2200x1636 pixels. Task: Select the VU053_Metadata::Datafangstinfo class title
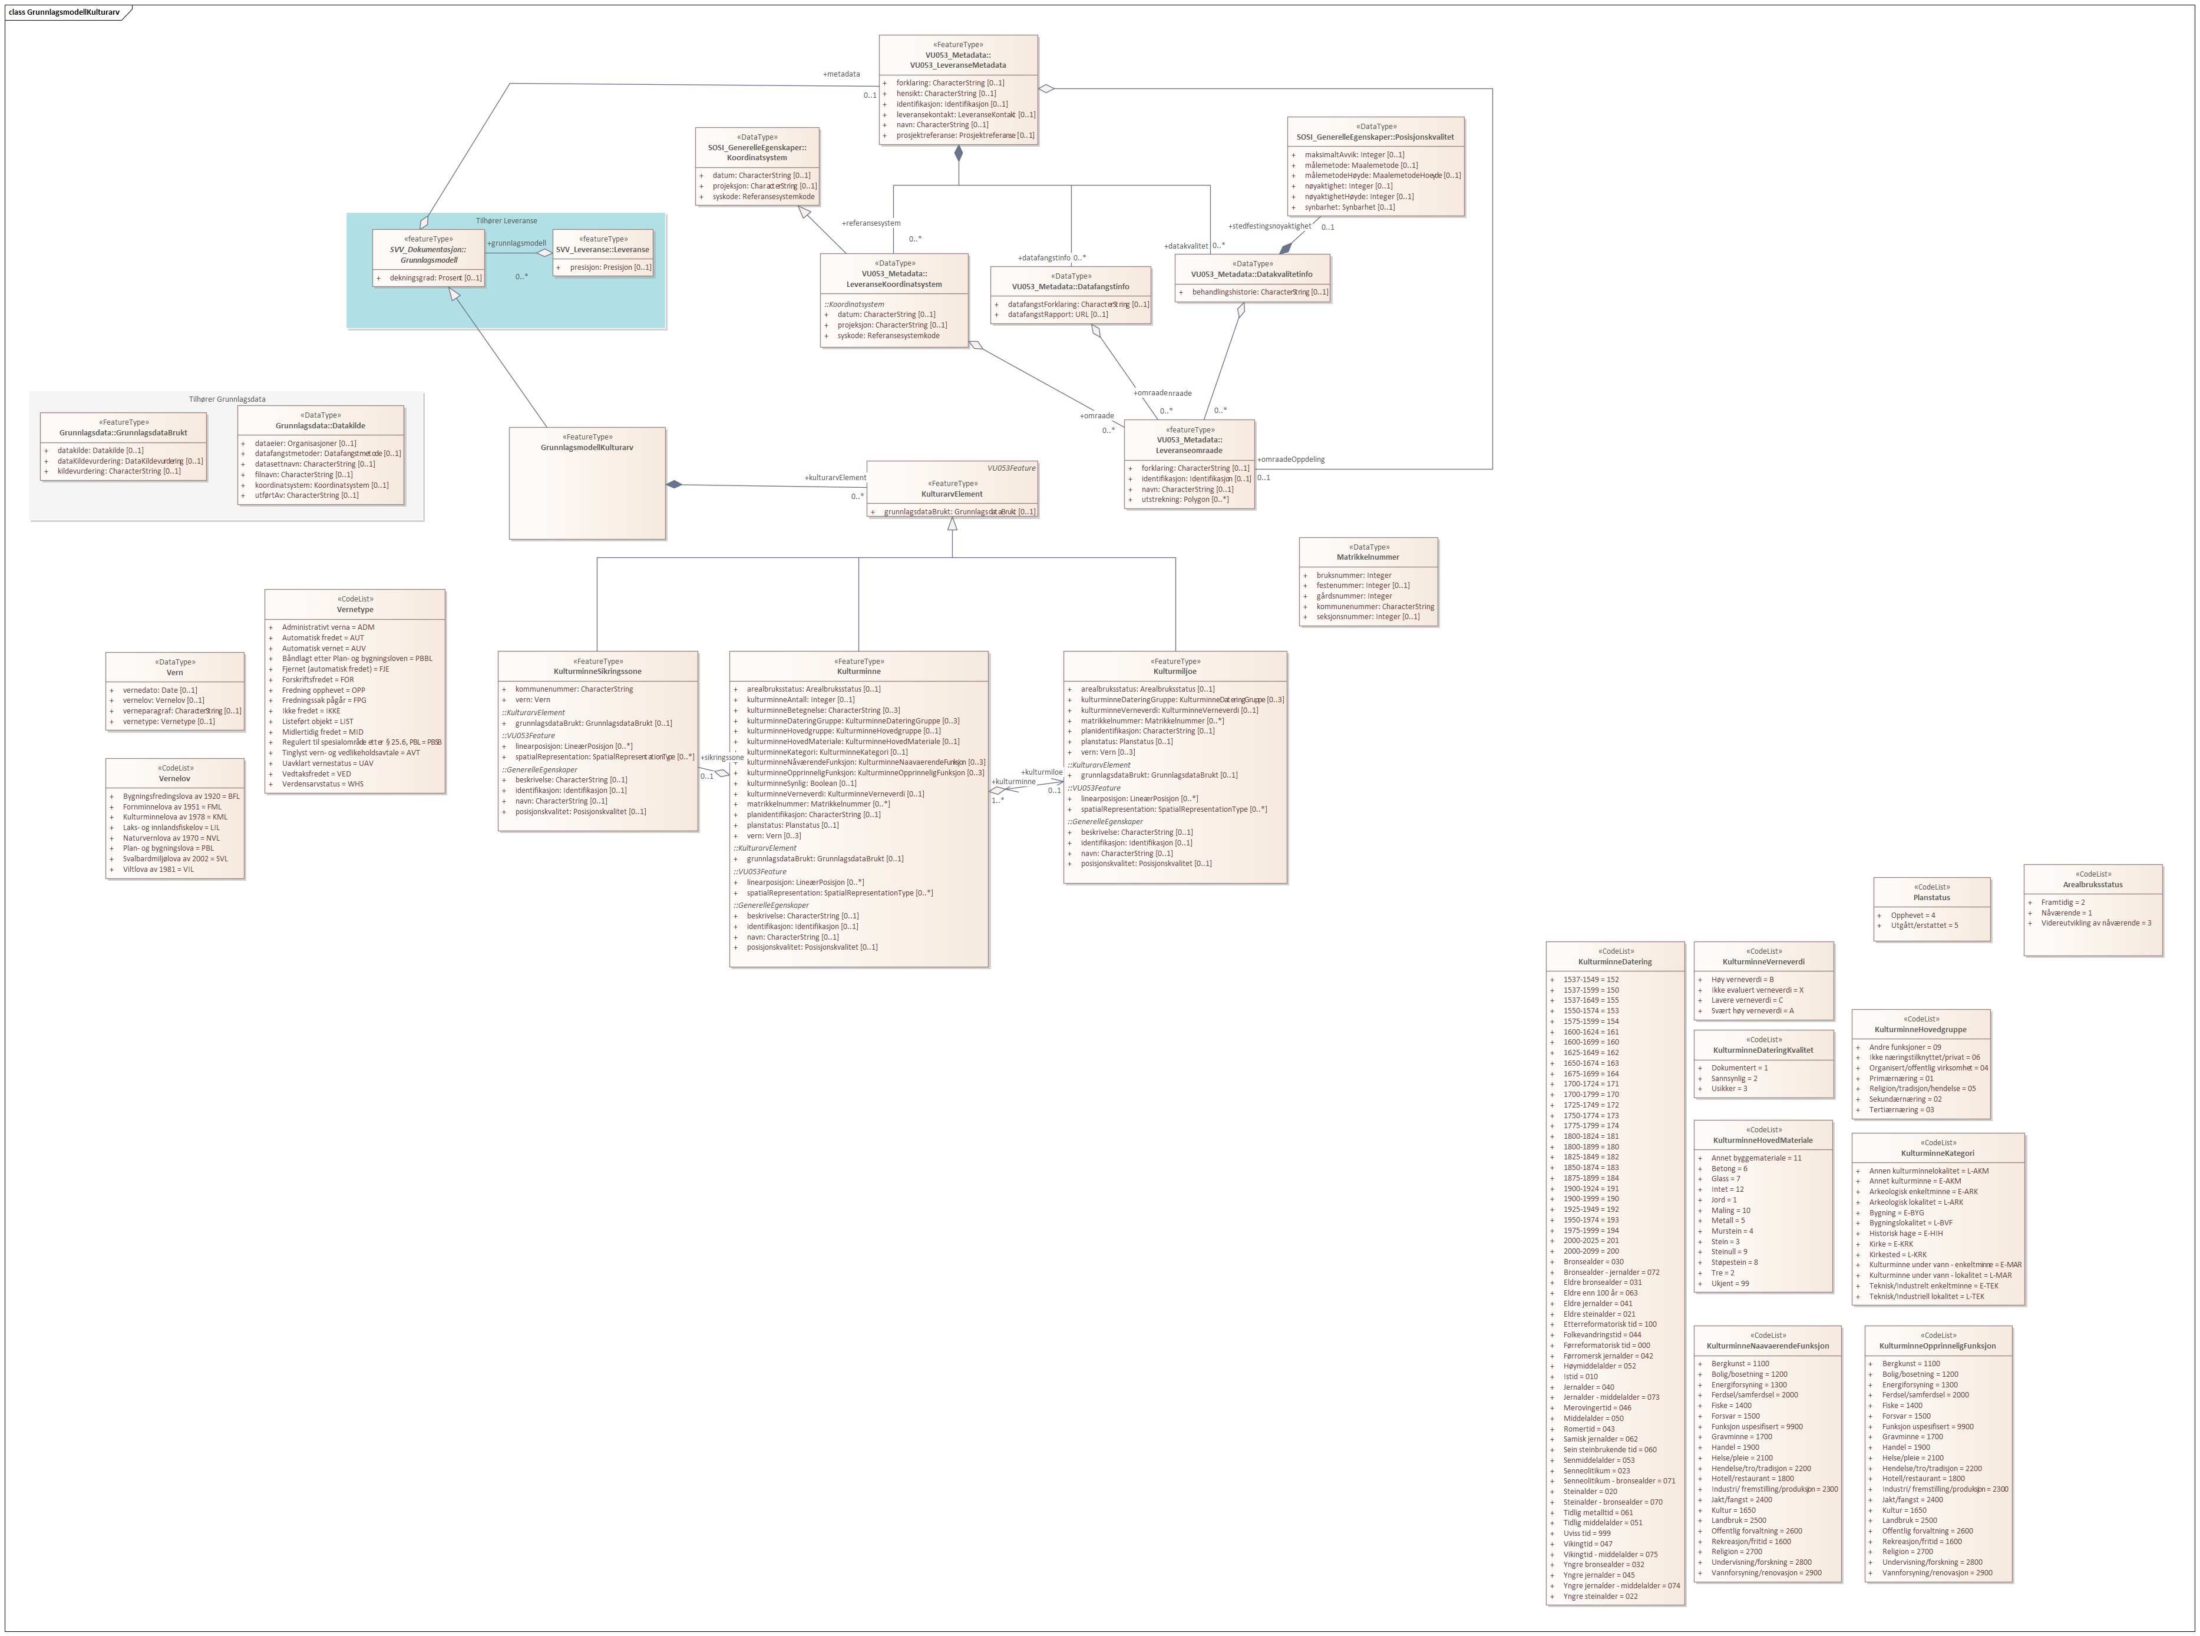[x=1070, y=287]
